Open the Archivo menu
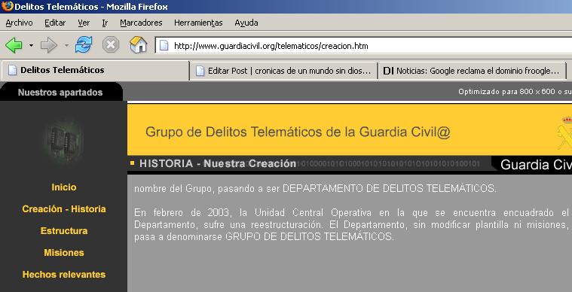 point(19,23)
